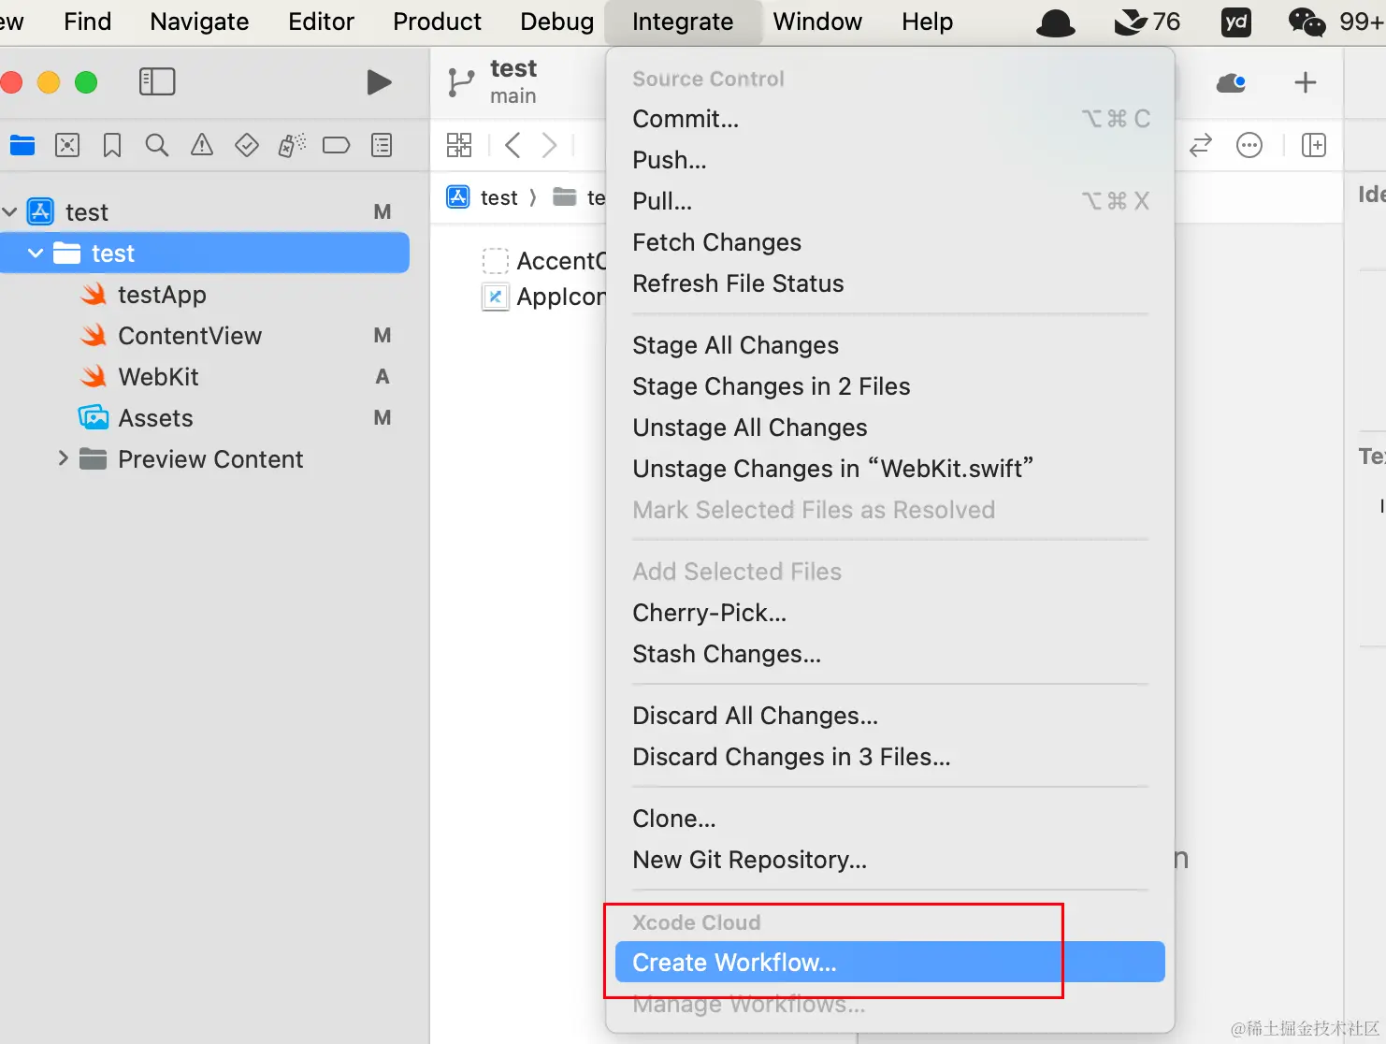Screen dimensions: 1386x1044
Task: Select Unstage All Changes
Action: coord(890,428)
